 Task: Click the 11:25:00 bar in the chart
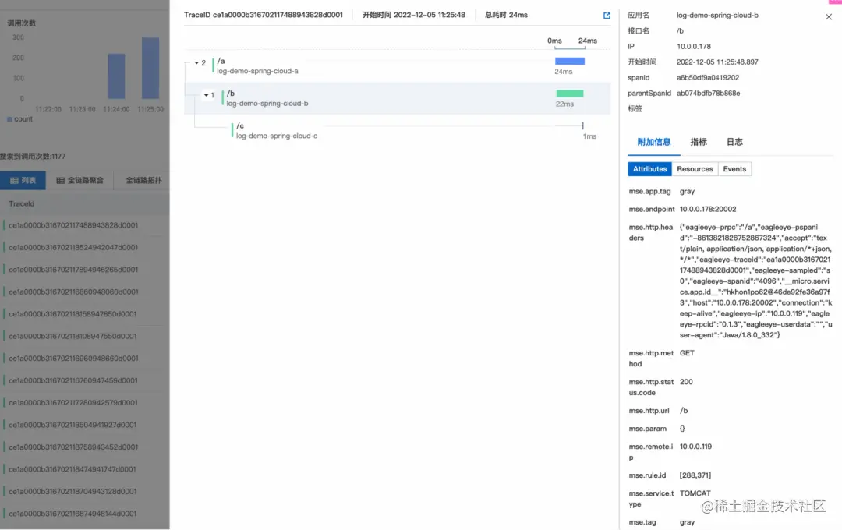pos(150,68)
